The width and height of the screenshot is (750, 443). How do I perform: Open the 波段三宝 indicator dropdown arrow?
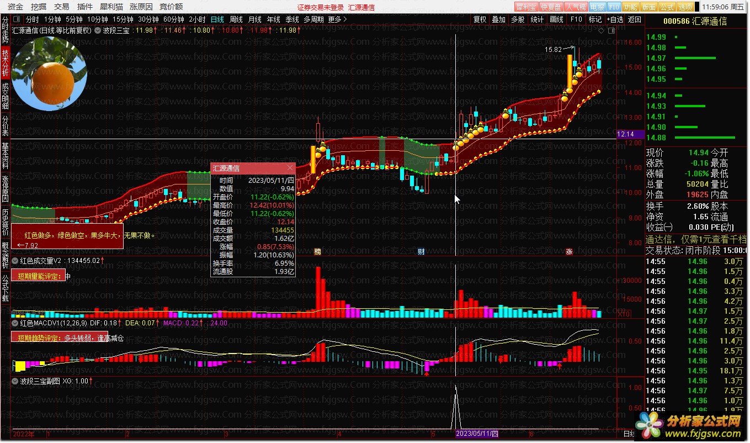click(x=98, y=30)
